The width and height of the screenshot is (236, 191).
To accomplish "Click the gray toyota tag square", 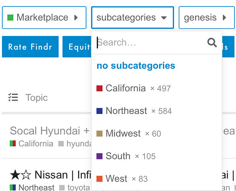I will 62,188.
